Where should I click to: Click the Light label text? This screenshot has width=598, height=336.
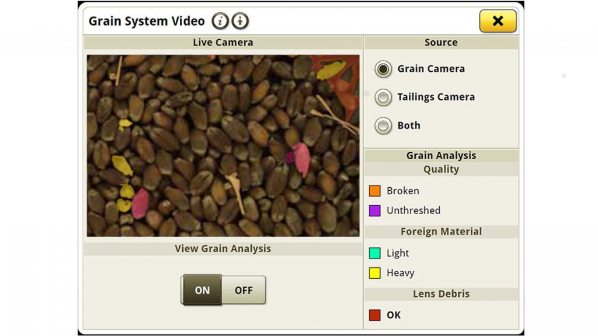[x=397, y=253]
